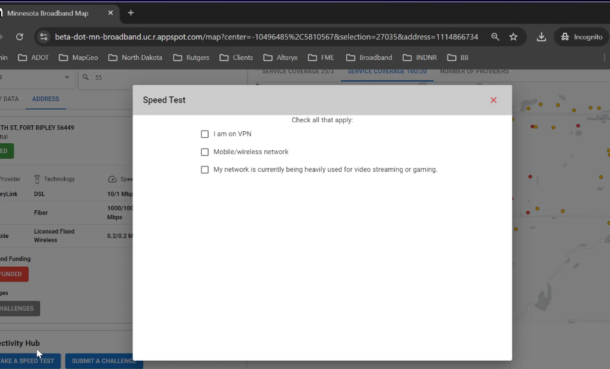Click the Submit a Challenge button
The height and width of the screenshot is (369, 610).
coord(104,361)
